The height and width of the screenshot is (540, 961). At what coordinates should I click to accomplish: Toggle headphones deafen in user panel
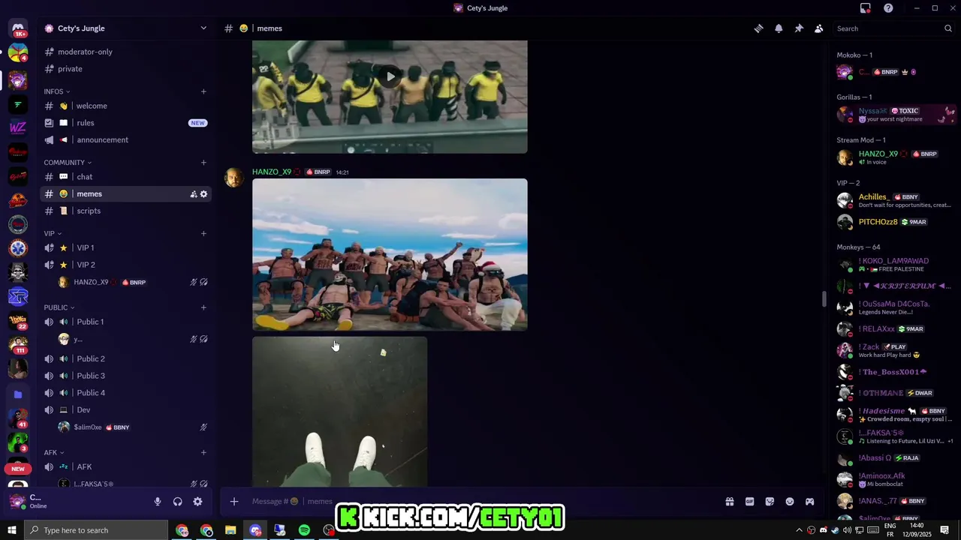178,502
